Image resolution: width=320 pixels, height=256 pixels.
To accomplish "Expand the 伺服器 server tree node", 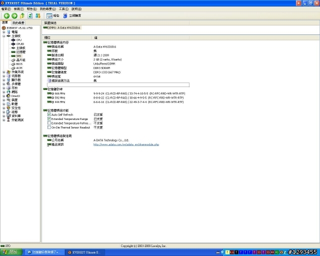I will pyautogui.click(x=3, y=76).
